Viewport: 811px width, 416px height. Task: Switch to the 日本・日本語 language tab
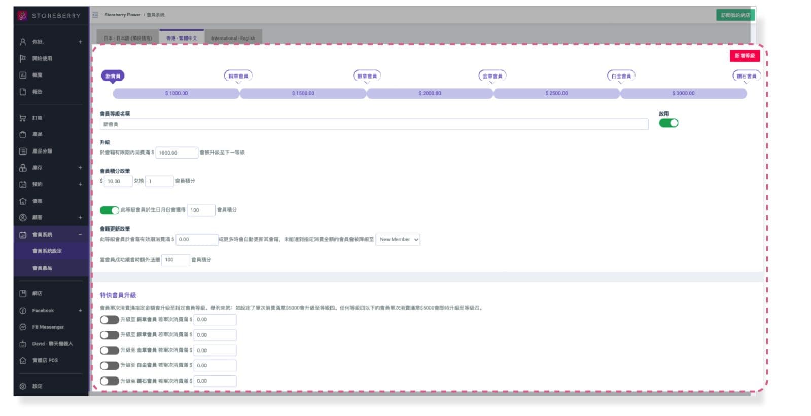(128, 38)
